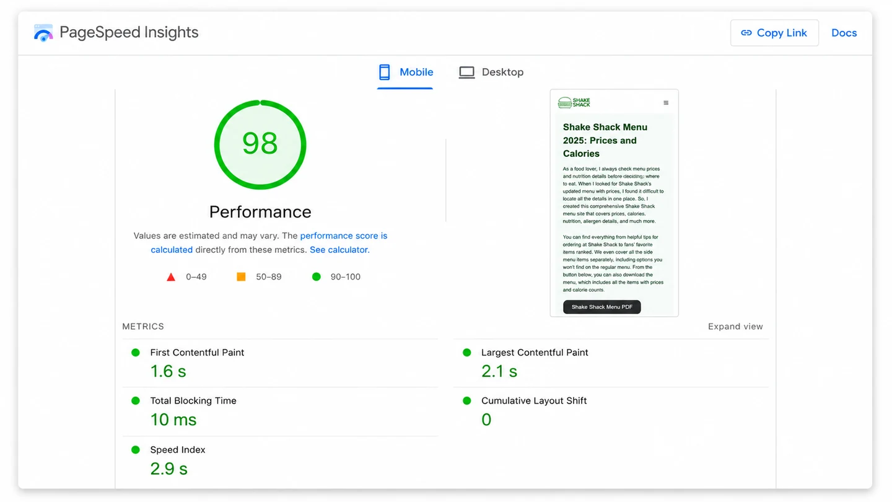Click the orange square 50–89 legend icon
The image size is (892, 502).
(241, 277)
